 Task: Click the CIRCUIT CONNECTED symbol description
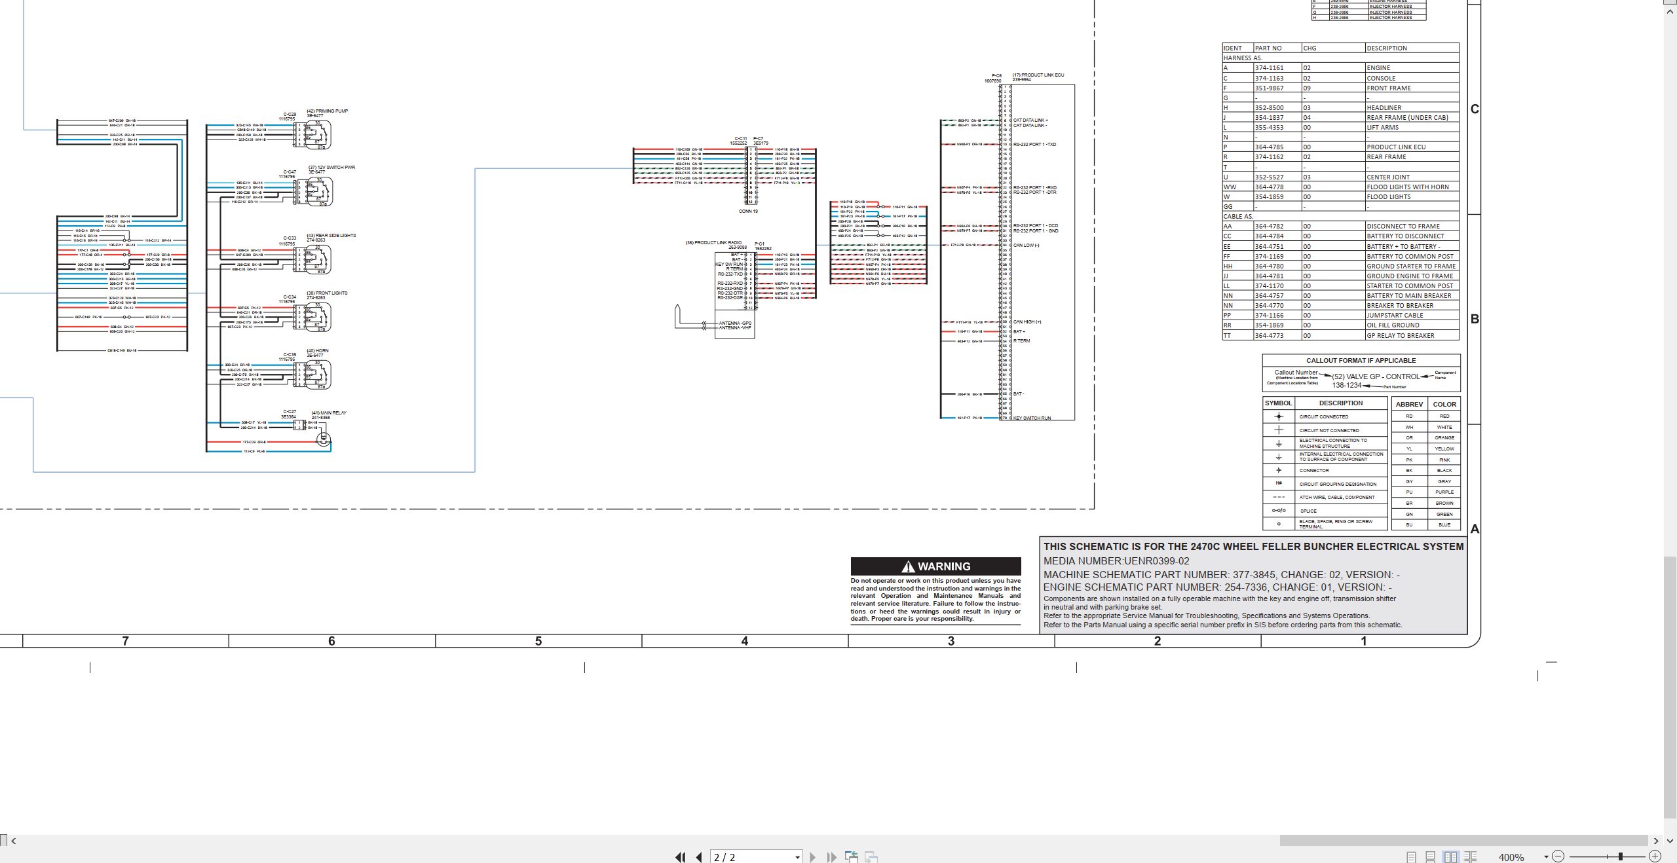(1324, 416)
